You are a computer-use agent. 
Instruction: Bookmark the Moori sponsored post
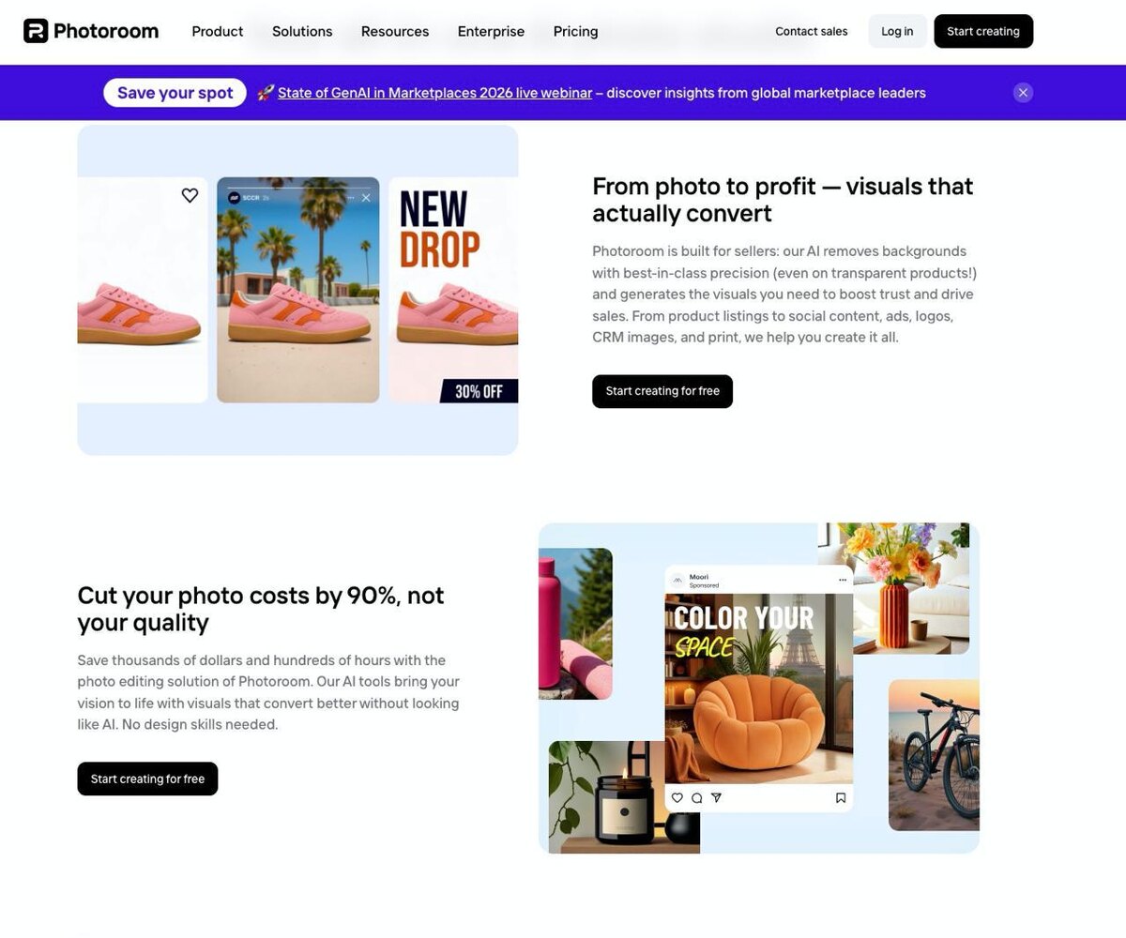[x=841, y=798]
